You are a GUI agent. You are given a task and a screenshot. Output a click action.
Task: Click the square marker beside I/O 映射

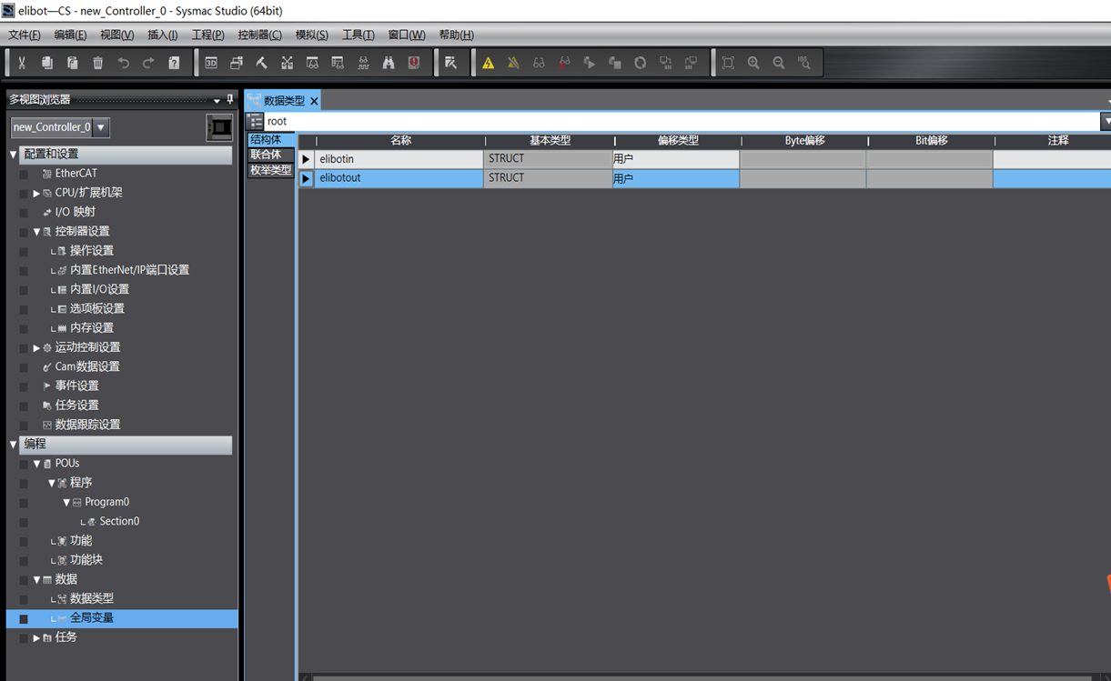pos(24,212)
